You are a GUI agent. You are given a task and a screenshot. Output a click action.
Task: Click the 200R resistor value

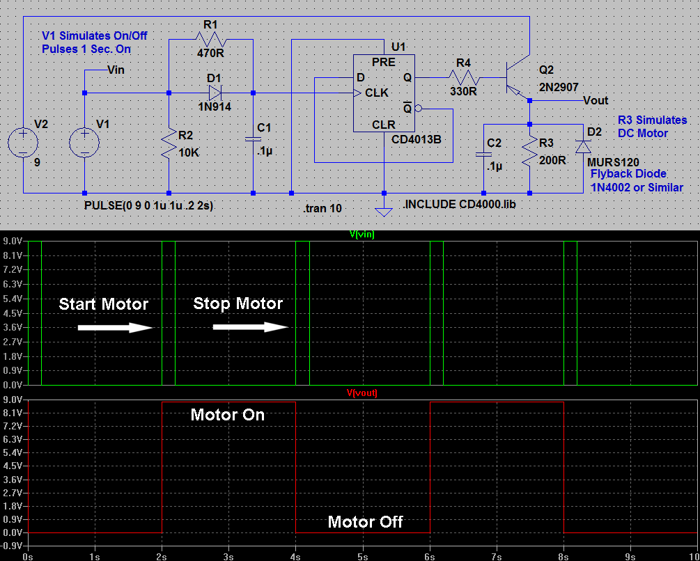point(552,159)
